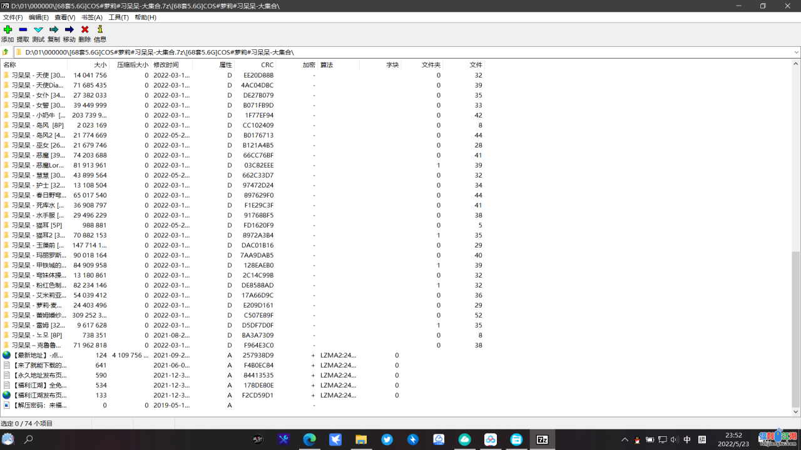
Task: Open the Bookmarks (书签) menu
Action: 91,17
